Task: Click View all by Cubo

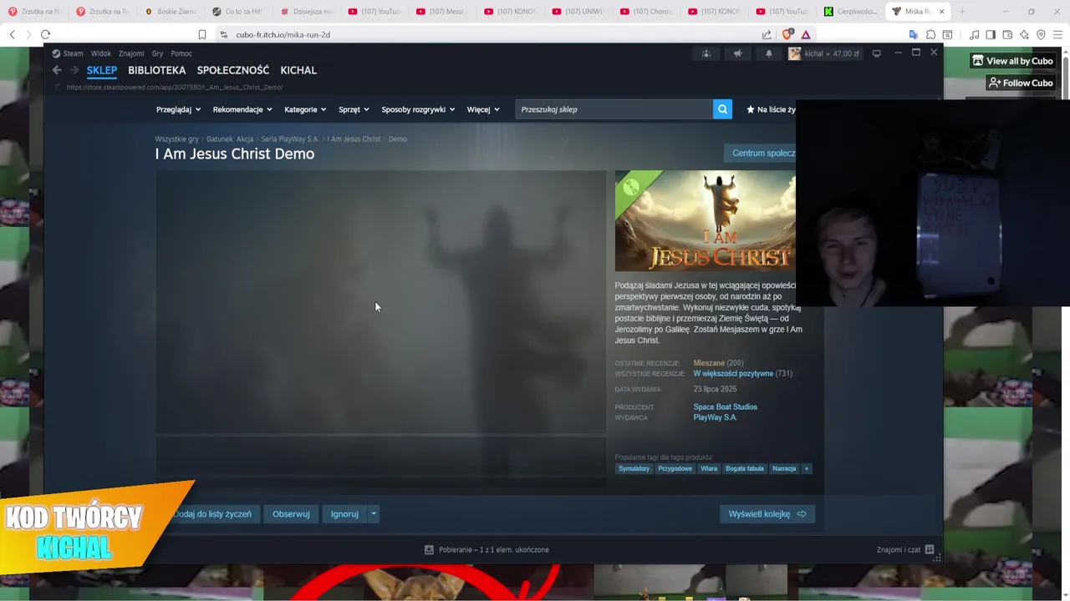Action: click(1012, 61)
